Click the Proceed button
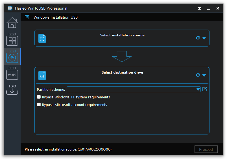This screenshot has height=159, width=227. [x=206, y=149]
